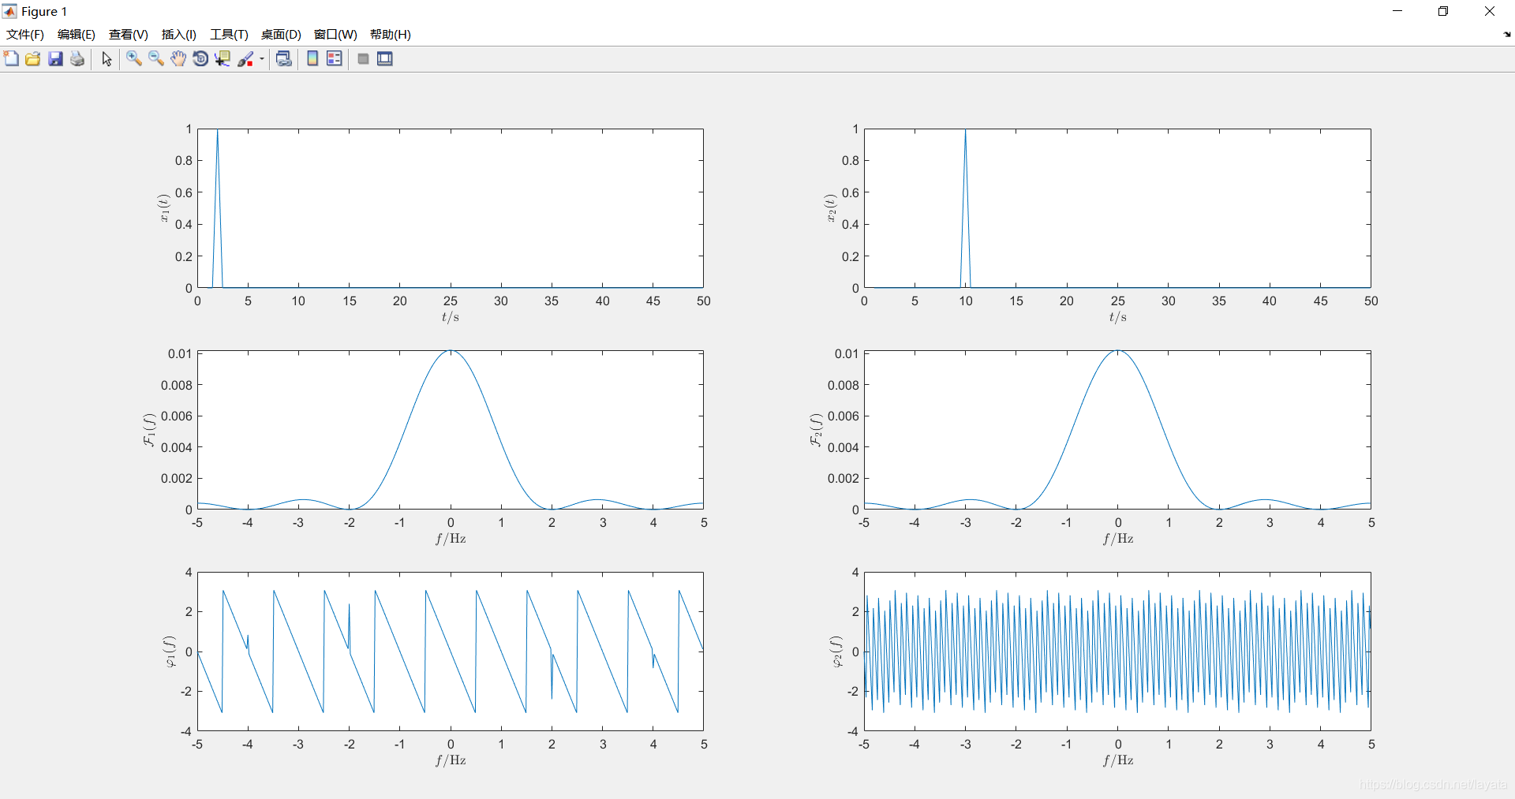The image size is (1515, 799).
Task: Save the figure
Action: coord(55,59)
